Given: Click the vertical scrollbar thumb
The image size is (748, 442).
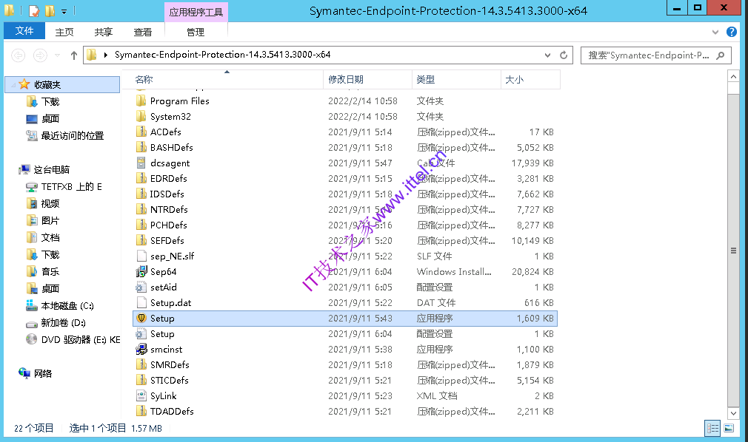Looking at the screenshot, I should [733, 251].
